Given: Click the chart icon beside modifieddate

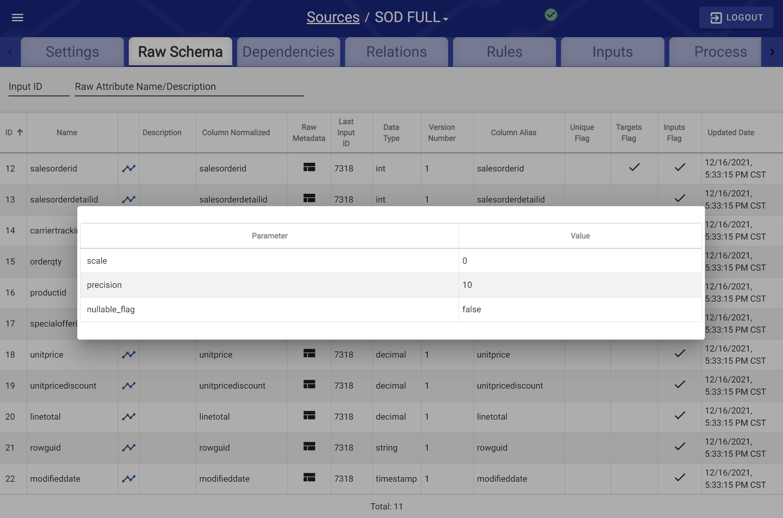Looking at the screenshot, I should click(128, 478).
